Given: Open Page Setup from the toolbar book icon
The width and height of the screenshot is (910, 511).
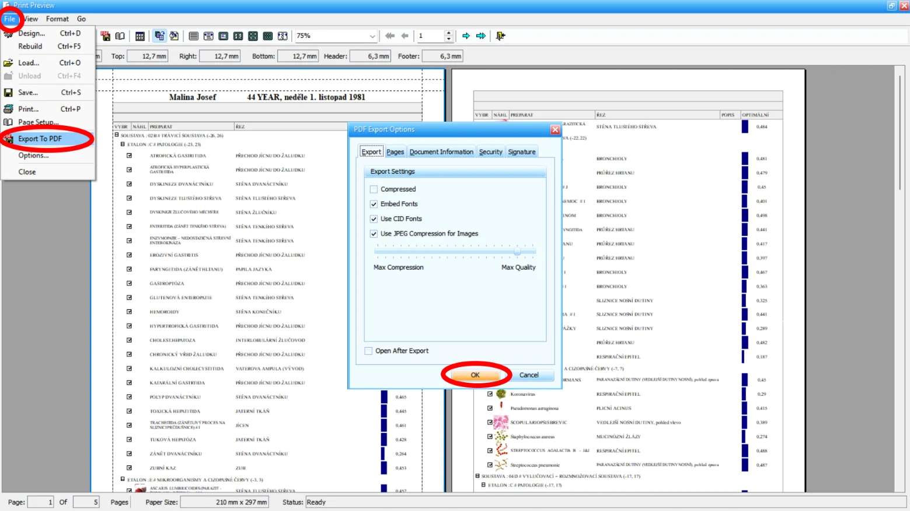Looking at the screenshot, I should click(x=120, y=36).
